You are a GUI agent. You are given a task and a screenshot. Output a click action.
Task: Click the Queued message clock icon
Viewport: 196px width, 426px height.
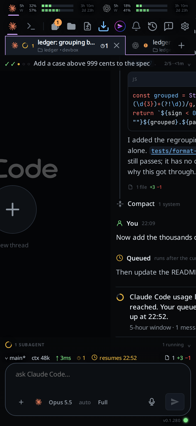(x=120, y=258)
